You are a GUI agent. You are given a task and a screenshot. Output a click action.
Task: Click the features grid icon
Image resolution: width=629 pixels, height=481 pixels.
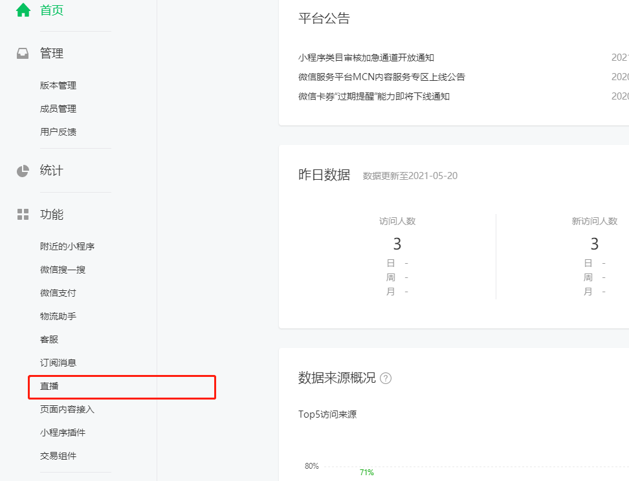click(x=23, y=215)
